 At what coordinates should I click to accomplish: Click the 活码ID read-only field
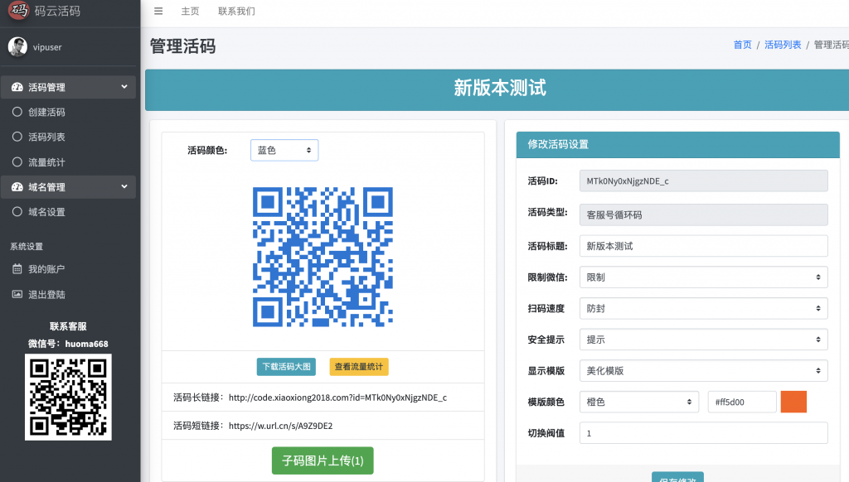click(703, 181)
